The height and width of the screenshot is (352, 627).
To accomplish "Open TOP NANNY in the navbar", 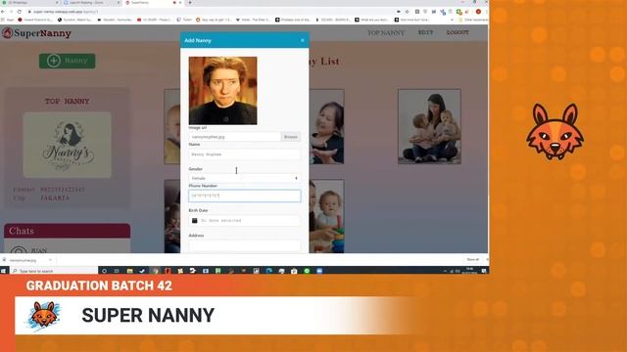I will (386, 32).
